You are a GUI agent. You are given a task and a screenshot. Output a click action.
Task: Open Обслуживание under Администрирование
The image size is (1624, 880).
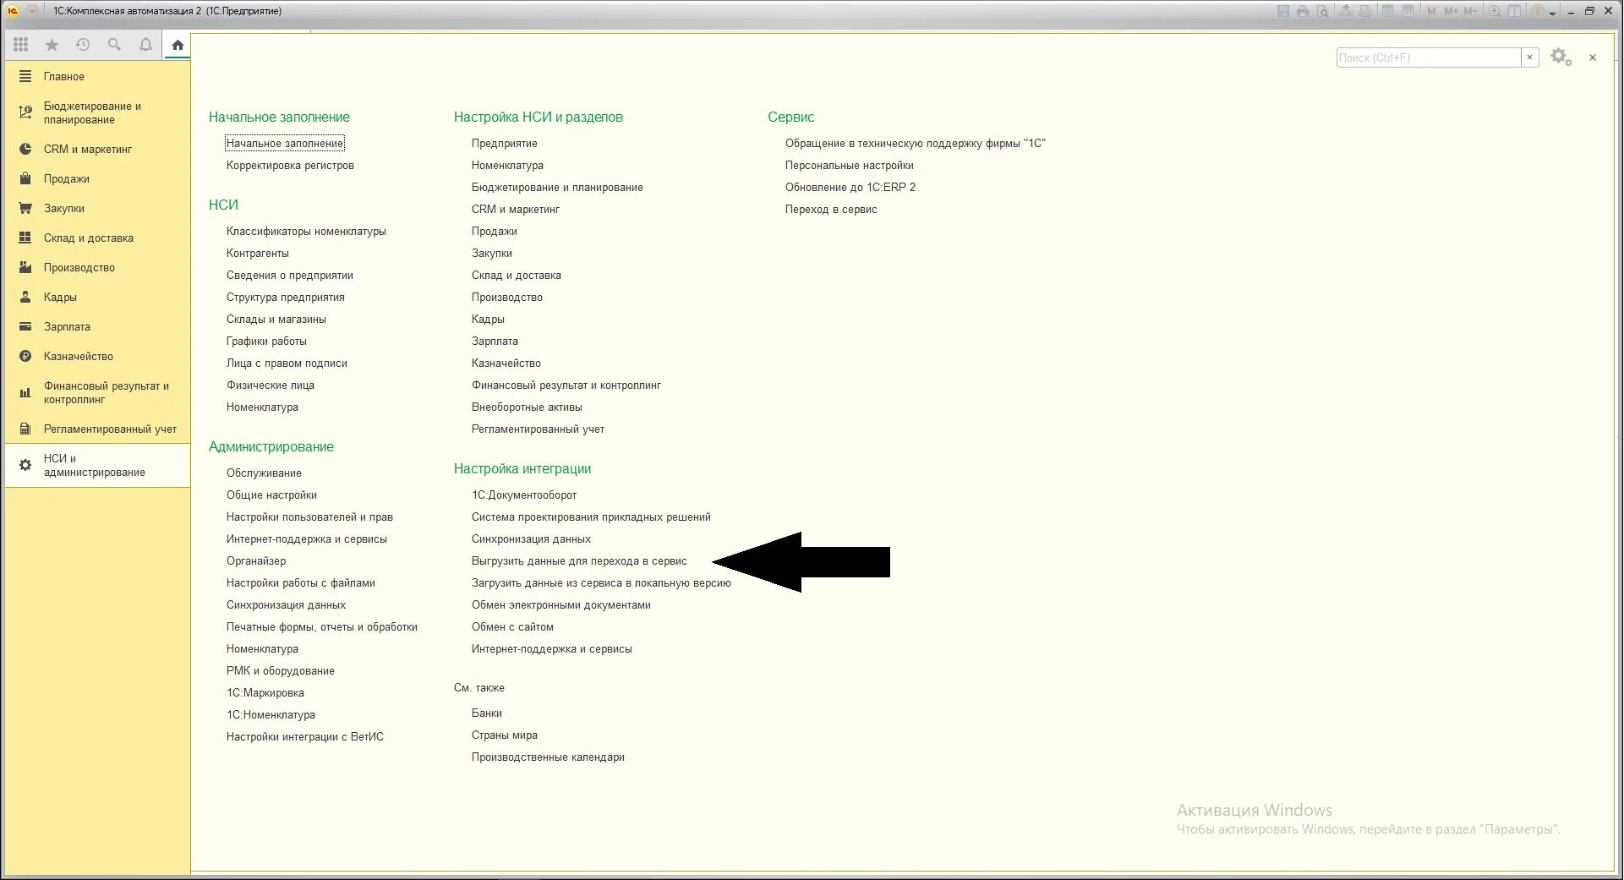264,473
